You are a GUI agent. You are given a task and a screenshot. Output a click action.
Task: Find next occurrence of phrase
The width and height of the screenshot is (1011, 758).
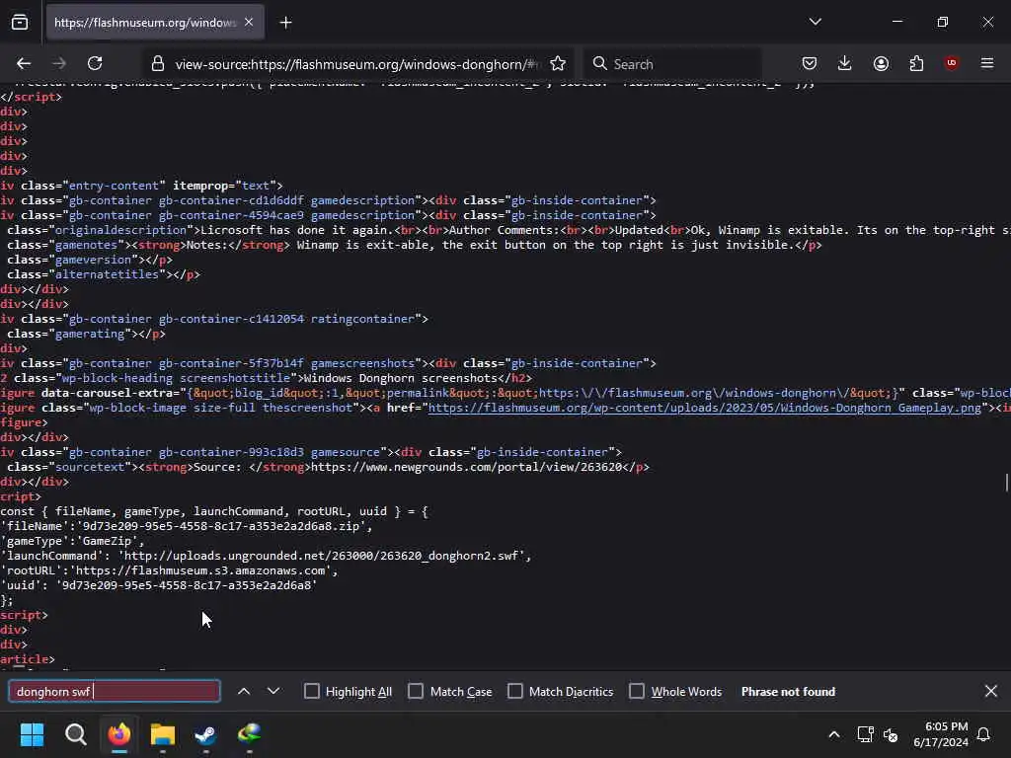[x=273, y=691]
